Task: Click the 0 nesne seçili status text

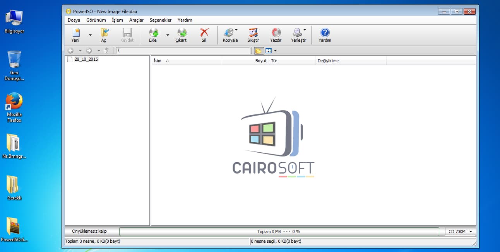Action: [x=276, y=241]
